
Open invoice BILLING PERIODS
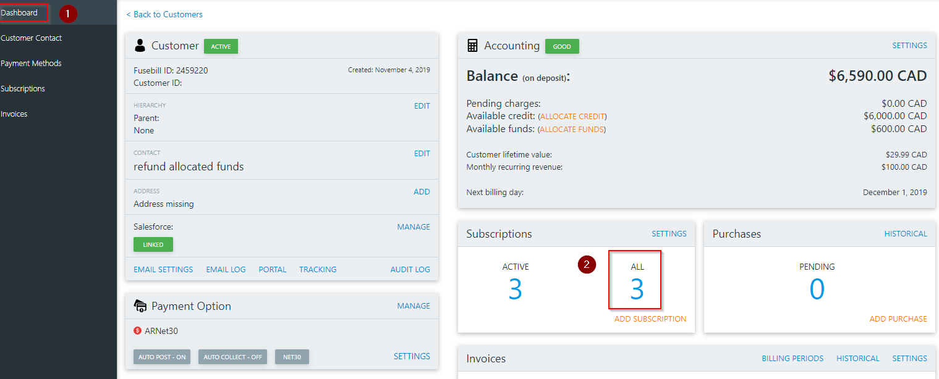click(792, 359)
